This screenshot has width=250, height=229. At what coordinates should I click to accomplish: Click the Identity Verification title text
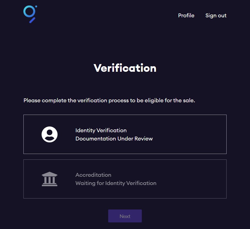click(x=101, y=130)
